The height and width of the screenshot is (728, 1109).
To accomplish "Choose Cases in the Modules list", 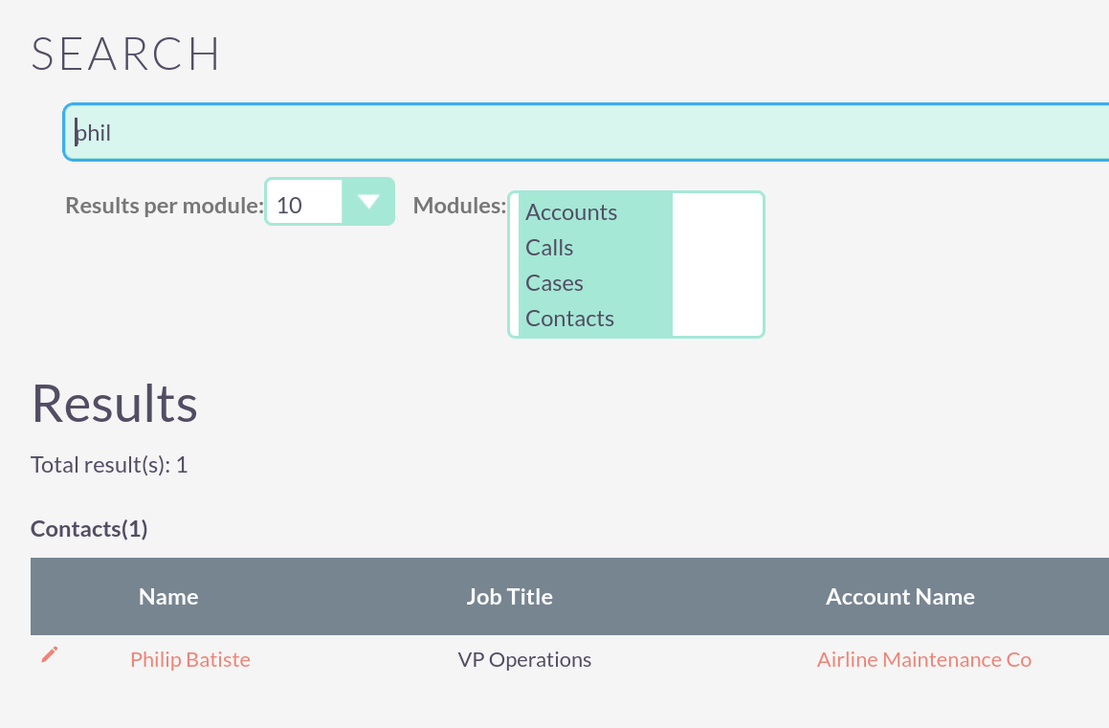I will point(554,283).
